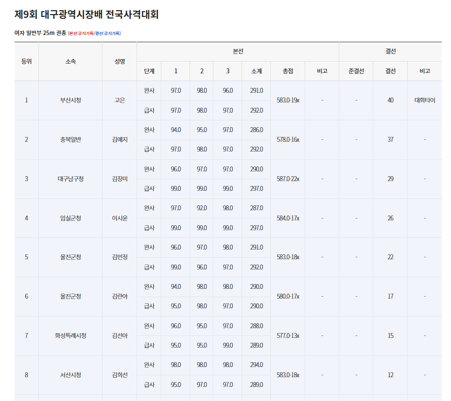Select athlete name 고은

pos(120,100)
